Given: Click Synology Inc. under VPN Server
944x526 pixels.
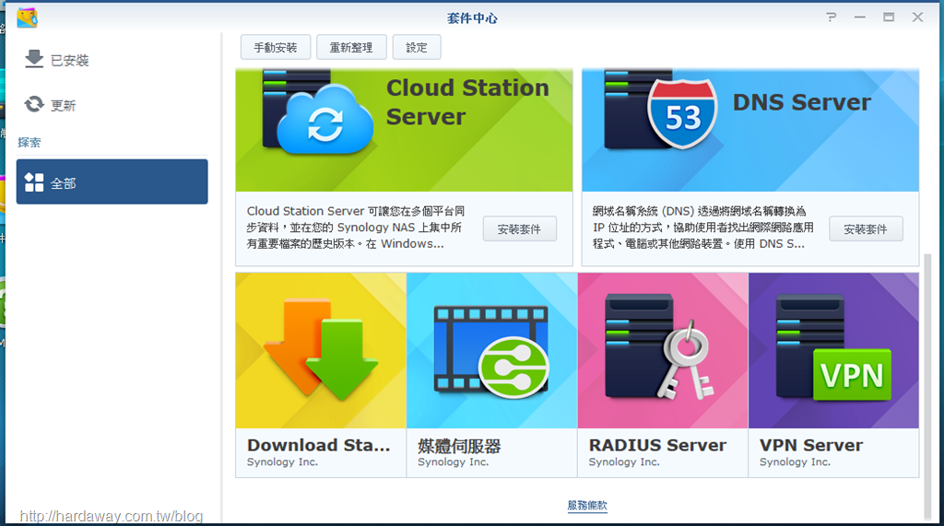Looking at the screenshot, I should point(795,462).
